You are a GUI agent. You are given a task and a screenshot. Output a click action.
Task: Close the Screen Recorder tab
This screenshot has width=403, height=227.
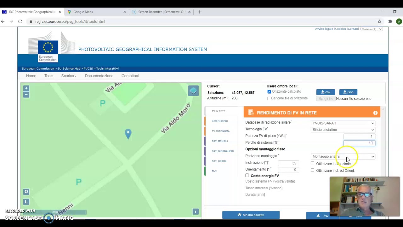click(x=189, y=12)
